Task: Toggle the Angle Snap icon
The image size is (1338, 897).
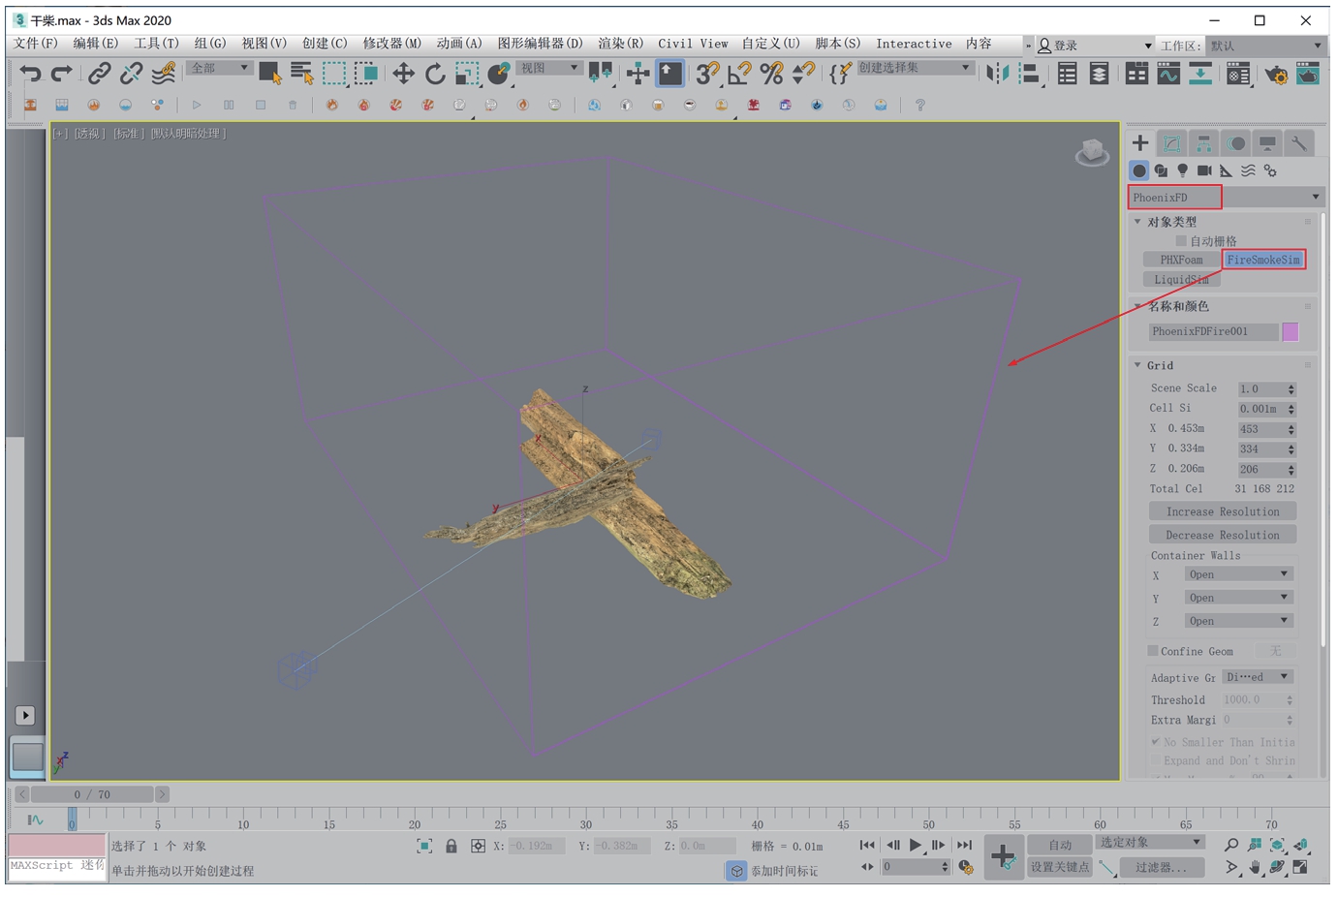Action: pyautogui.click(x=739, y=74)
